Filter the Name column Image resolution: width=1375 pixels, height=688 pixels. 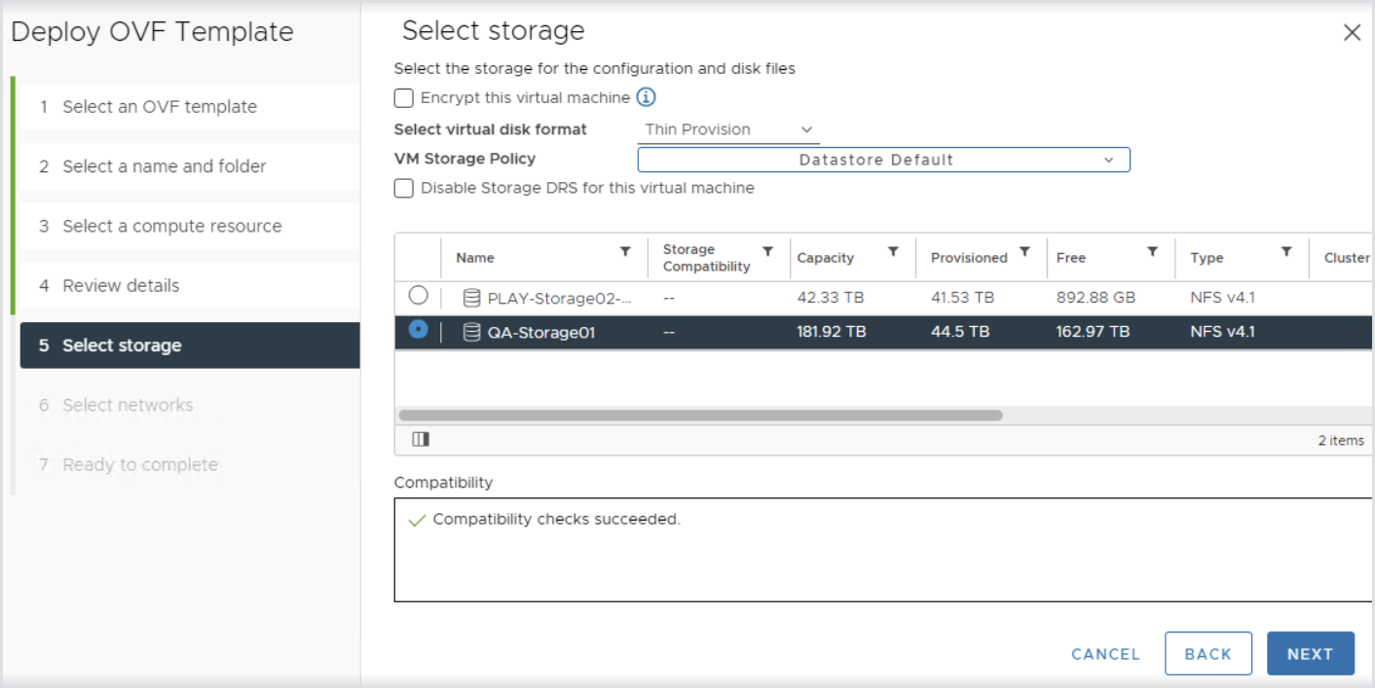625,251
